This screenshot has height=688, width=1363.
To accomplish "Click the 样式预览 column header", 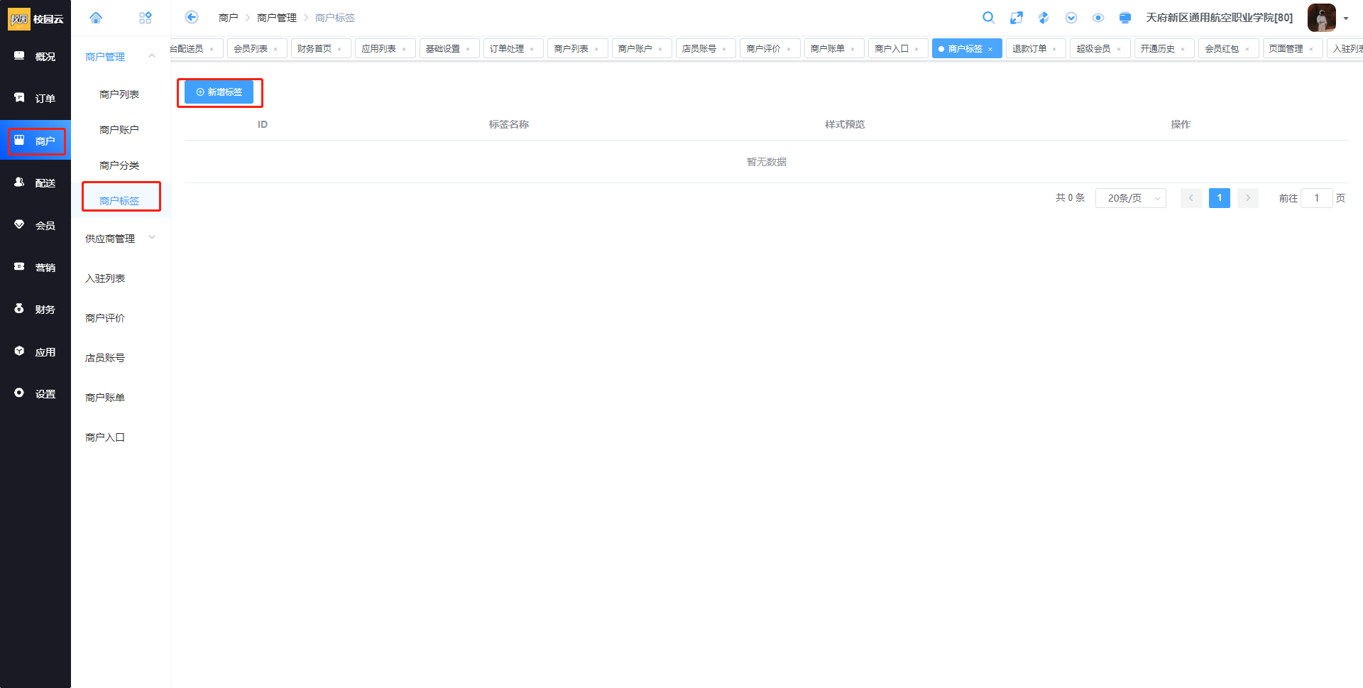I will (845, 124).
